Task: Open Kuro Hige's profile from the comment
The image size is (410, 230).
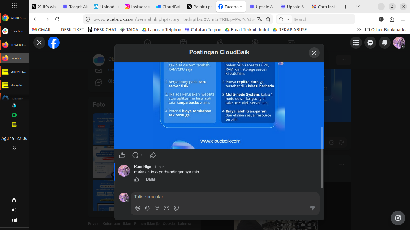Action: click(x=143, y=167)
